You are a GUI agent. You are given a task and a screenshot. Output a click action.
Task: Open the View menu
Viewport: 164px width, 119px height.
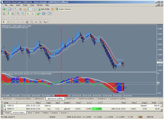pos(12,5)
